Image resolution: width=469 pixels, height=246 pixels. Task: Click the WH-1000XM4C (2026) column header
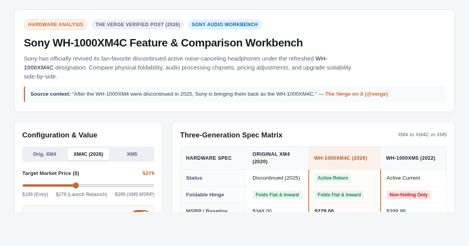345,158
